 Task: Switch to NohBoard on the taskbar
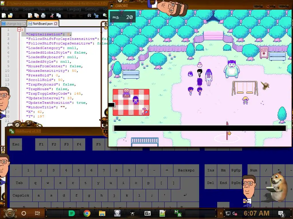click(x=178, y=213)
